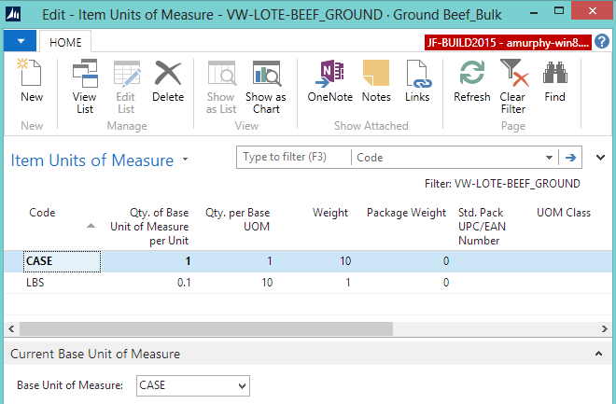The height and width of the screenshot is (404, 616).
Task: Click the Package Weight column header
Action: pyautogui.click(x=406, y=213)
